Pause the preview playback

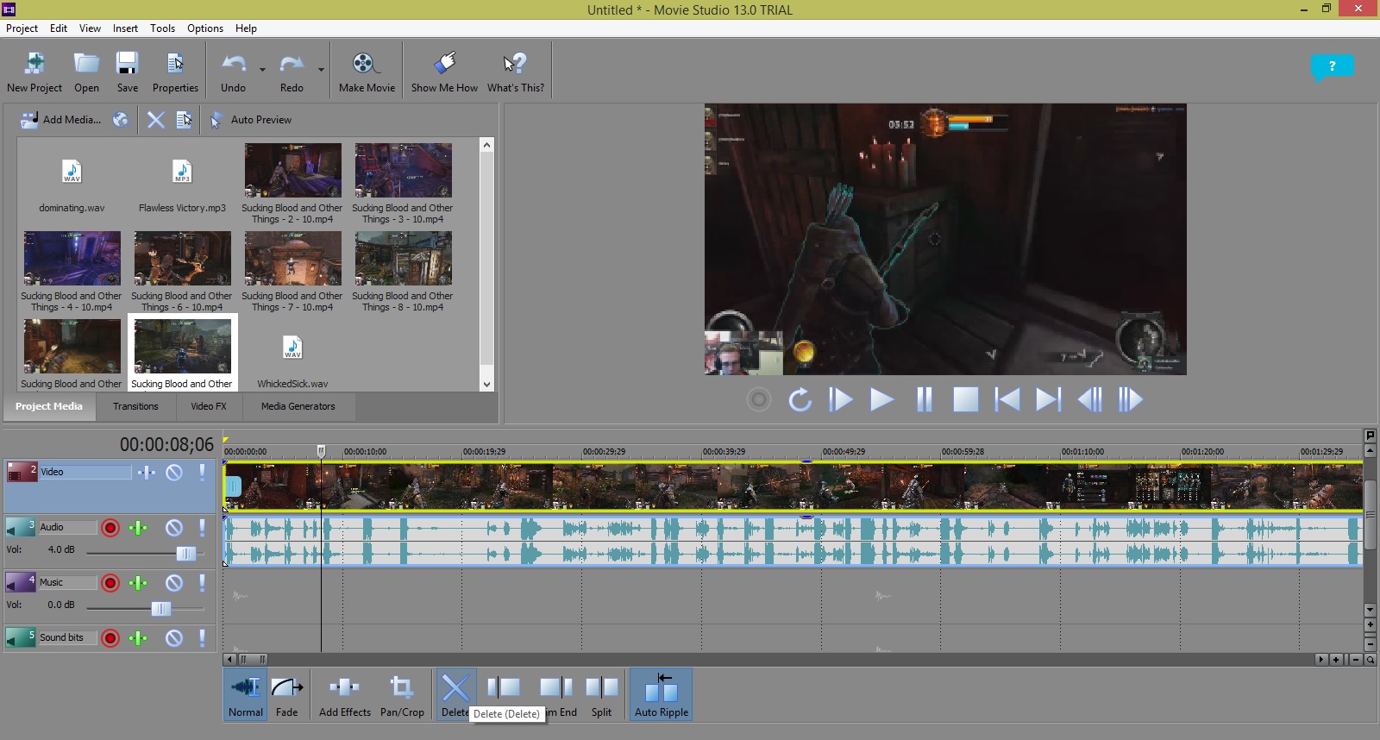(924, 400)
